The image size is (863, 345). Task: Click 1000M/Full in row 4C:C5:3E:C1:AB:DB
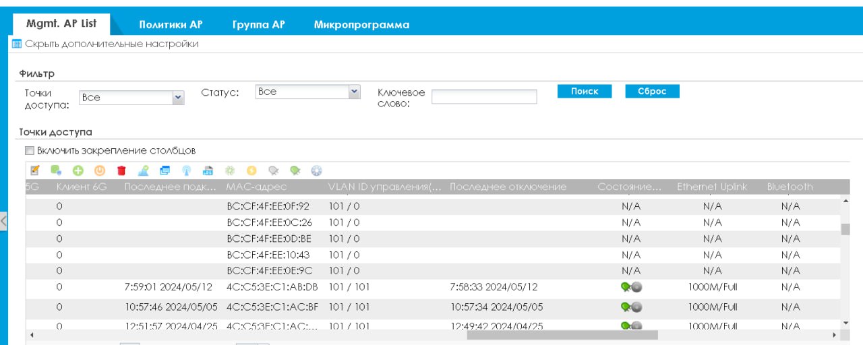(x=713, y=287)
